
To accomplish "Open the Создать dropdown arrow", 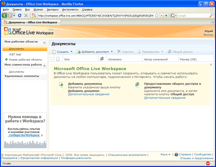I will tap(71, 52).
